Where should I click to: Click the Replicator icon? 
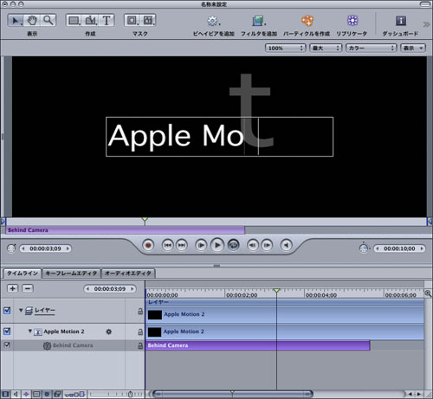[x=352, y=21]
